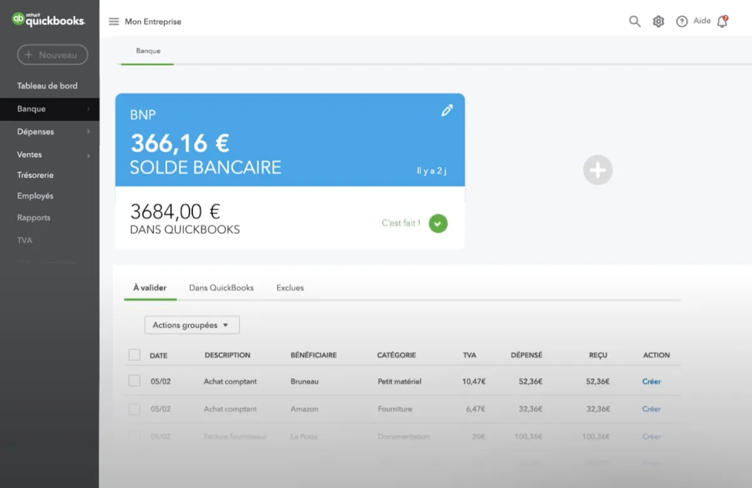Tick the select-all header checkbox
The height and width of the screenshot is (488, 752).
point(134,355)
